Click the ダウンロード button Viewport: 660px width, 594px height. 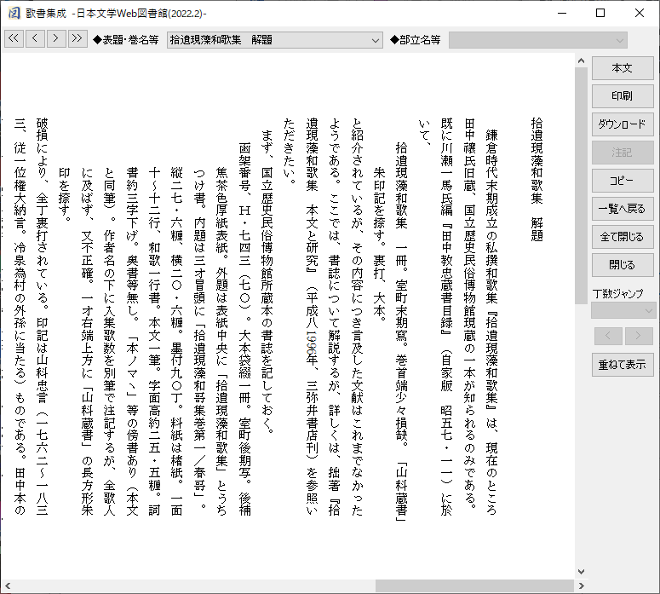point(623,124)
